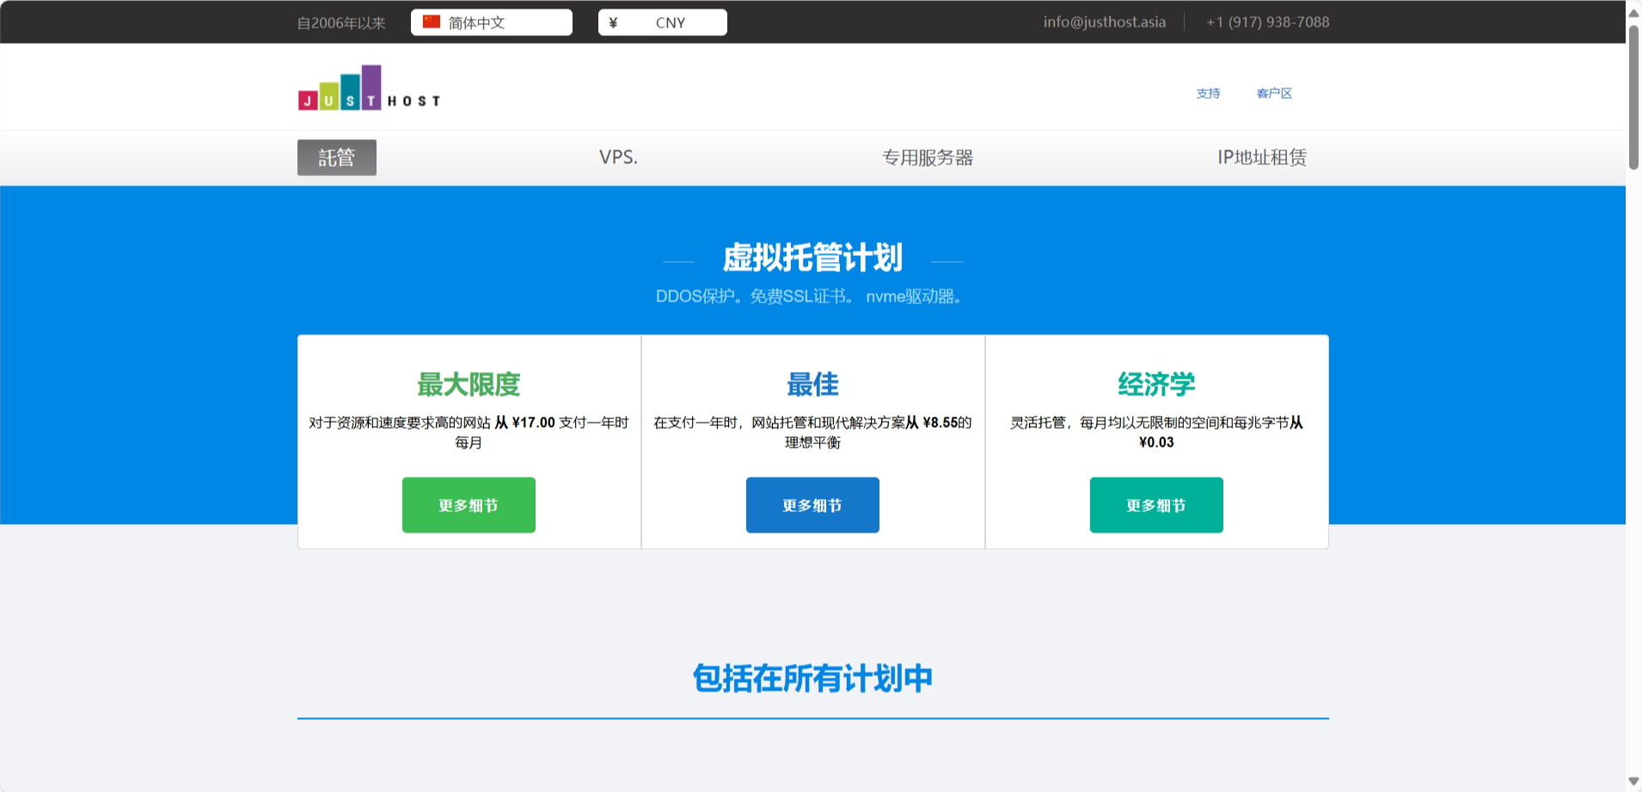Click 更多细节 under 经济学 plan
The width and height of the screenshot is (1642, 792).
(x=1156, y=505)
